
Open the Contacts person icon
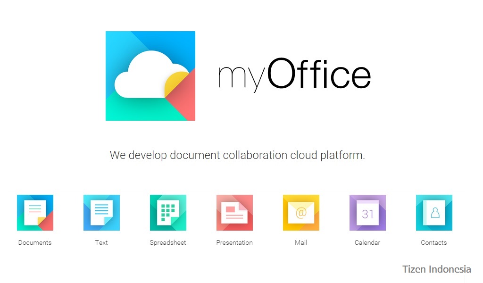pos(434,212)
